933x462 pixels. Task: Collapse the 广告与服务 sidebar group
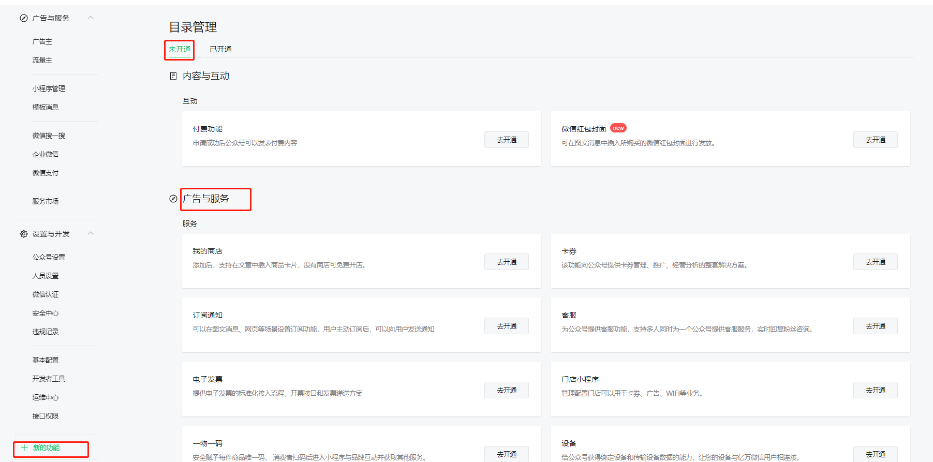91,18
